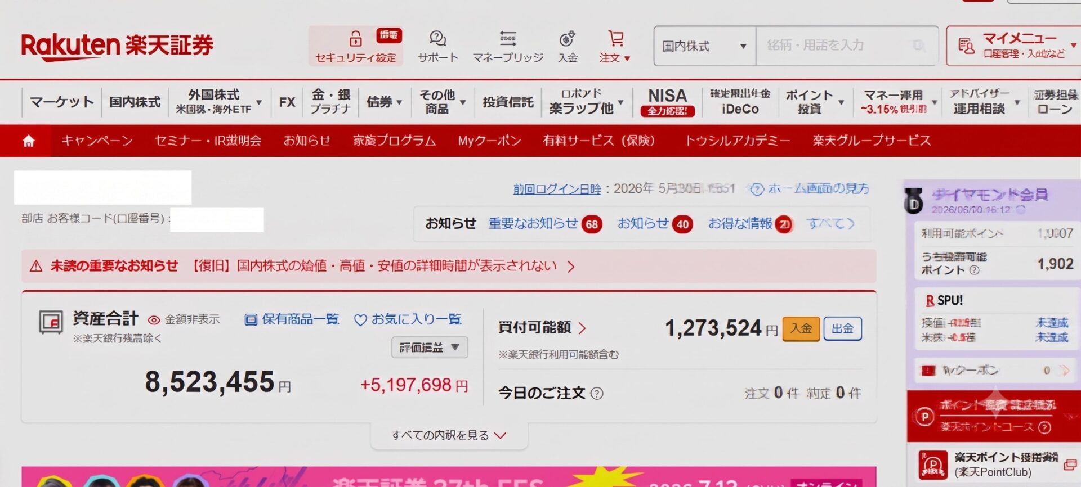This screenshot has height=487, width=1081.
Task: Click the 未達成 link in the 投信 row
Action: [1052, 323]
